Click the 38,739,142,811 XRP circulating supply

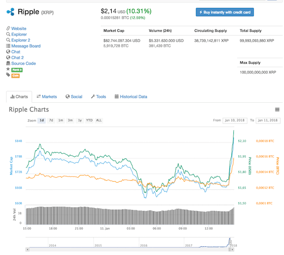[x=212, y=41]
